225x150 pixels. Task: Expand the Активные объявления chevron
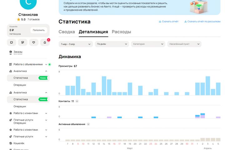coord(88,124)
